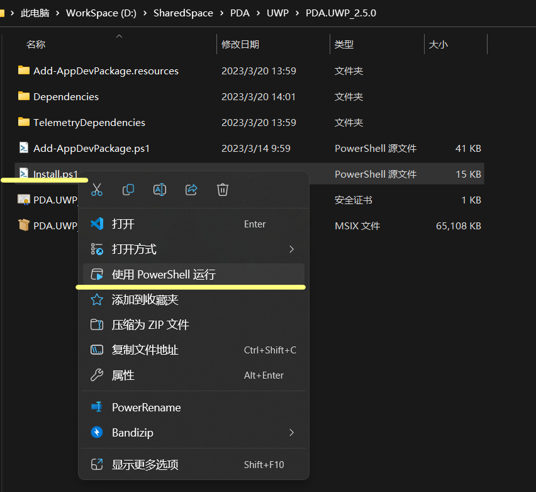The width and height of the screenshot is (536, 492).
Task: Expand chevron after PDA breadcrumb
Action: point(258,13)
